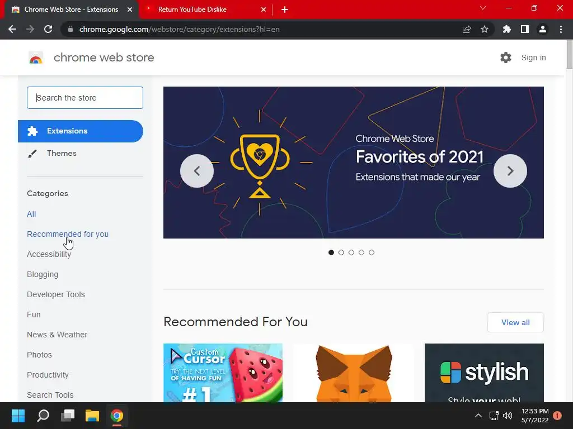Open Task View on the taskbar

click(x=68, y=416)
